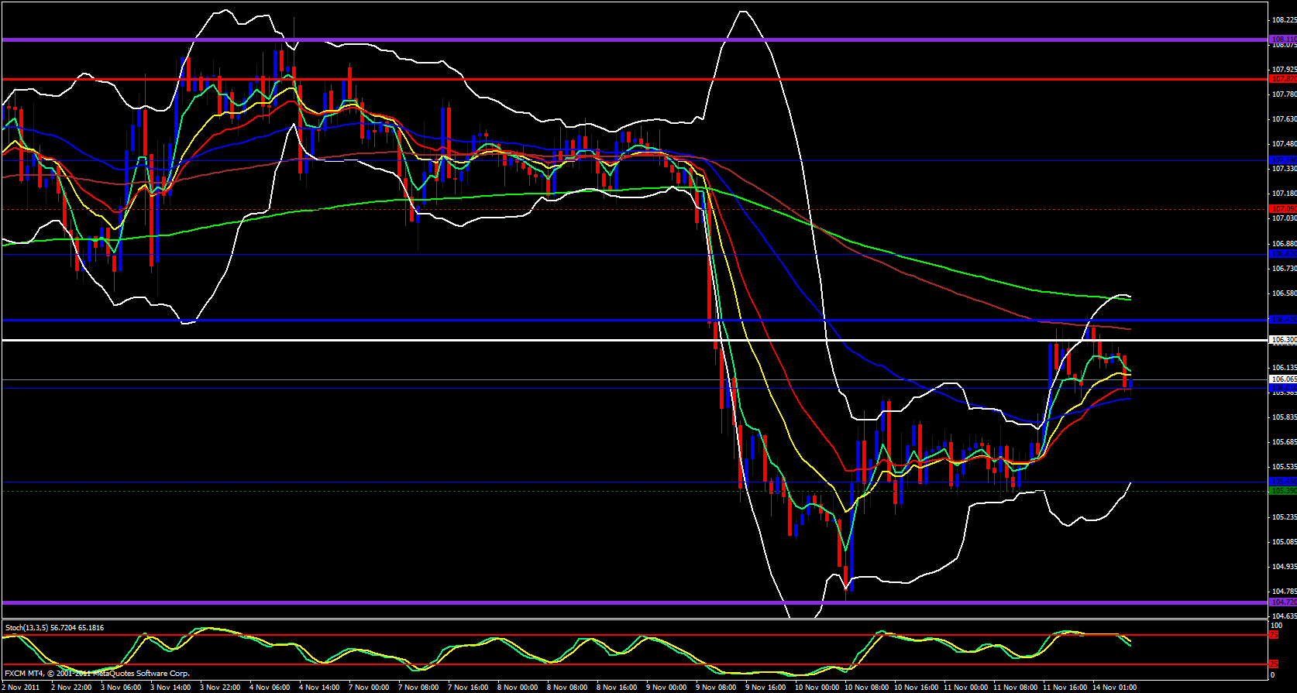
Task: Click the 9 Nov 08:00 time marker
Action: tap(717, 688)
